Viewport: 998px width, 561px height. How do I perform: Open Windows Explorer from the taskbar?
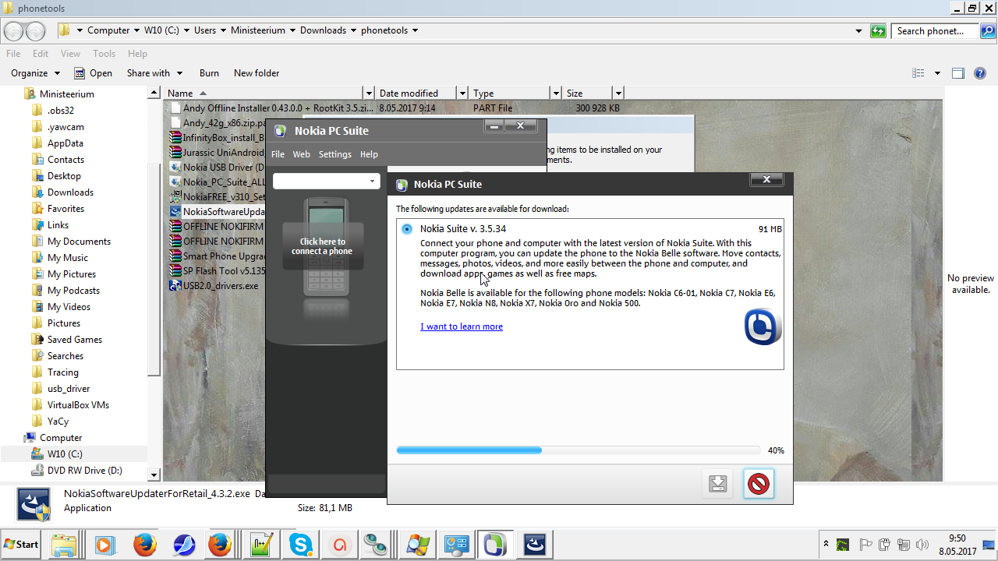point(64,545)
